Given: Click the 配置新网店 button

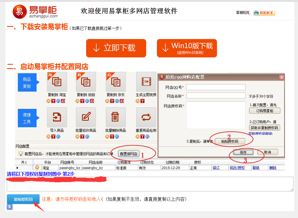Looking at the screenshot, I should coord(129,154).
